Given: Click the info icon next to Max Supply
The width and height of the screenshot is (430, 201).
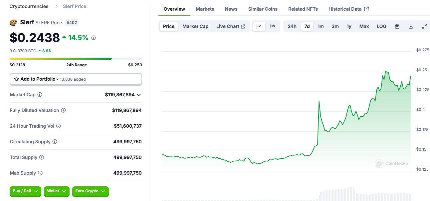Looking at the screenshot, I should point(40,173).
